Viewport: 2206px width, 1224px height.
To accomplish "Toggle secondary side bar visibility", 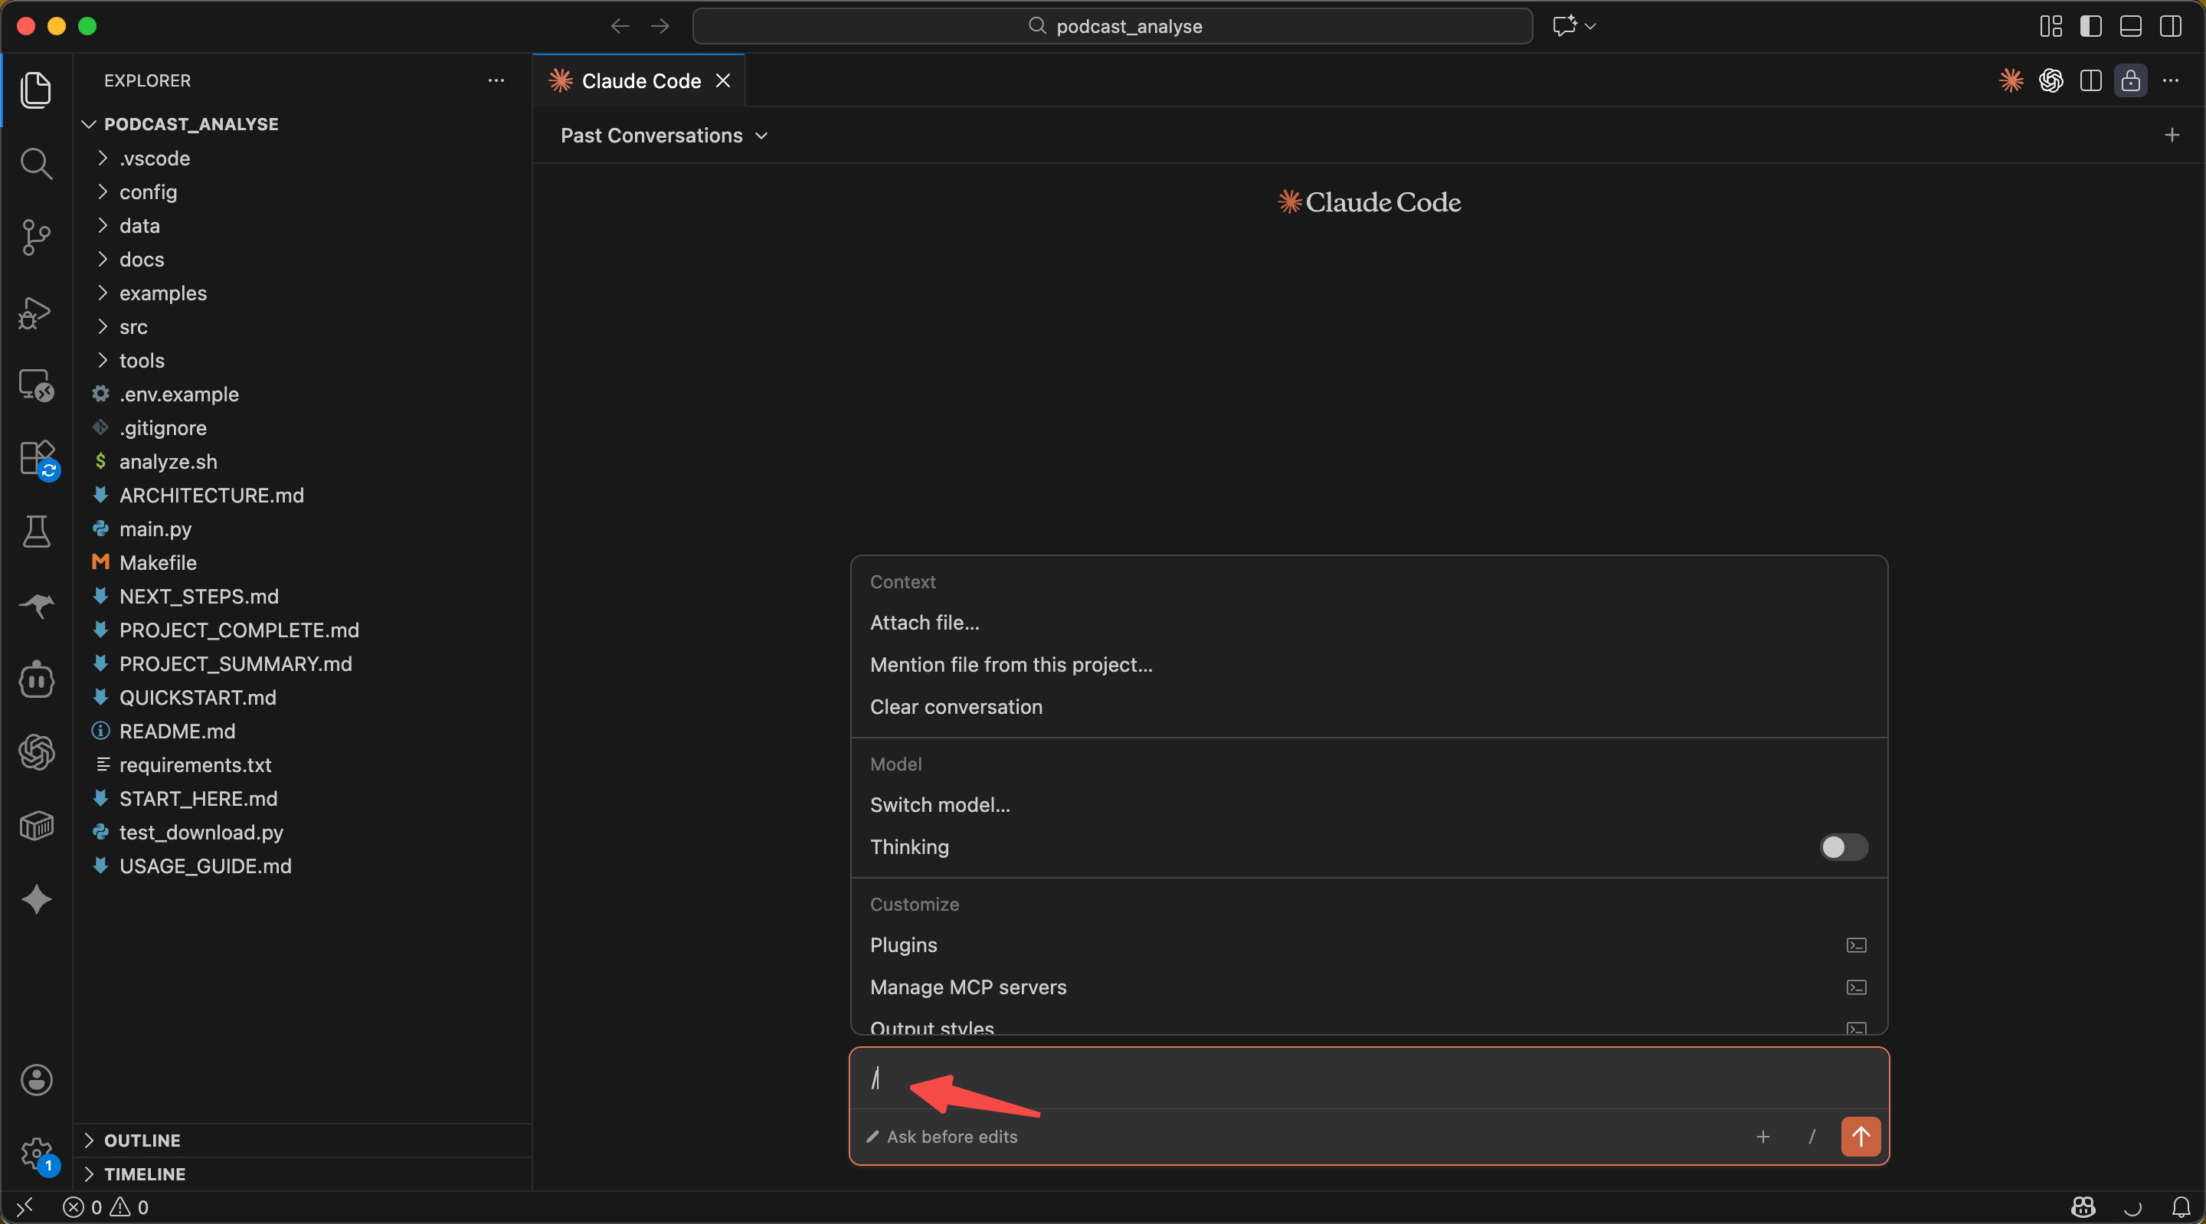I will coord(2170,26).
